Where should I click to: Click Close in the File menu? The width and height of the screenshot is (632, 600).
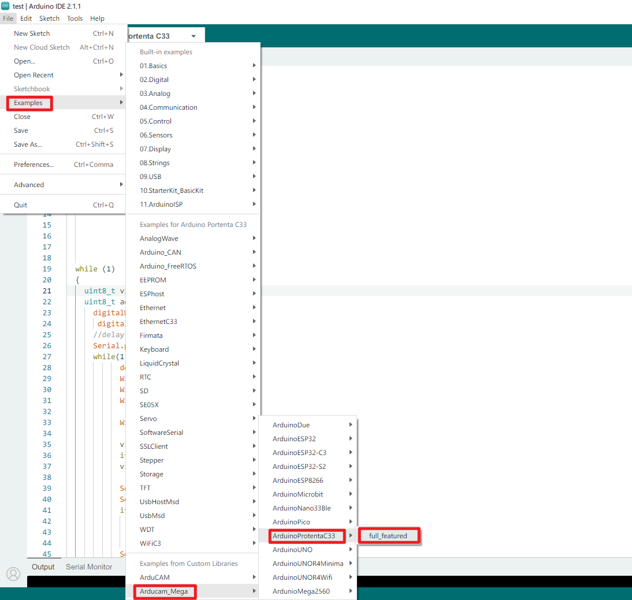tap(64, 117)
